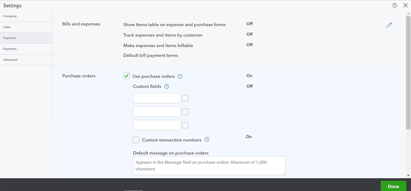
Task: Enable the Custom transaction numbers checkbox
Action: [x=136, y=140]
